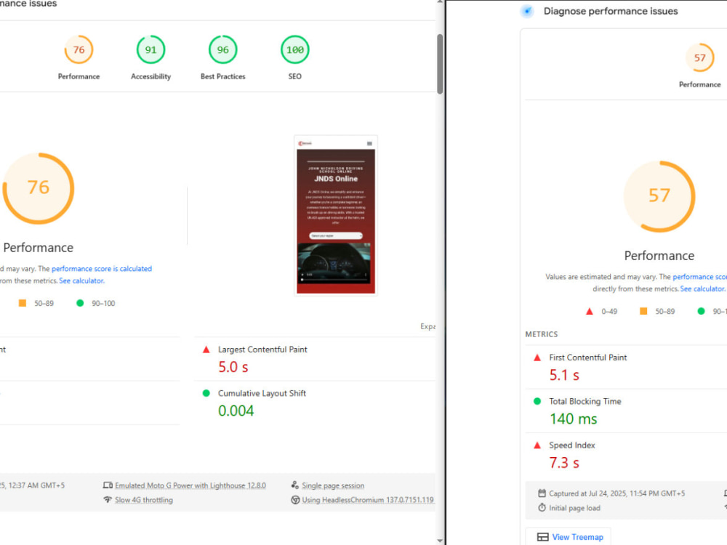Click the red triangle beside Speed Index
727x545 pixels.
(537, 445)
